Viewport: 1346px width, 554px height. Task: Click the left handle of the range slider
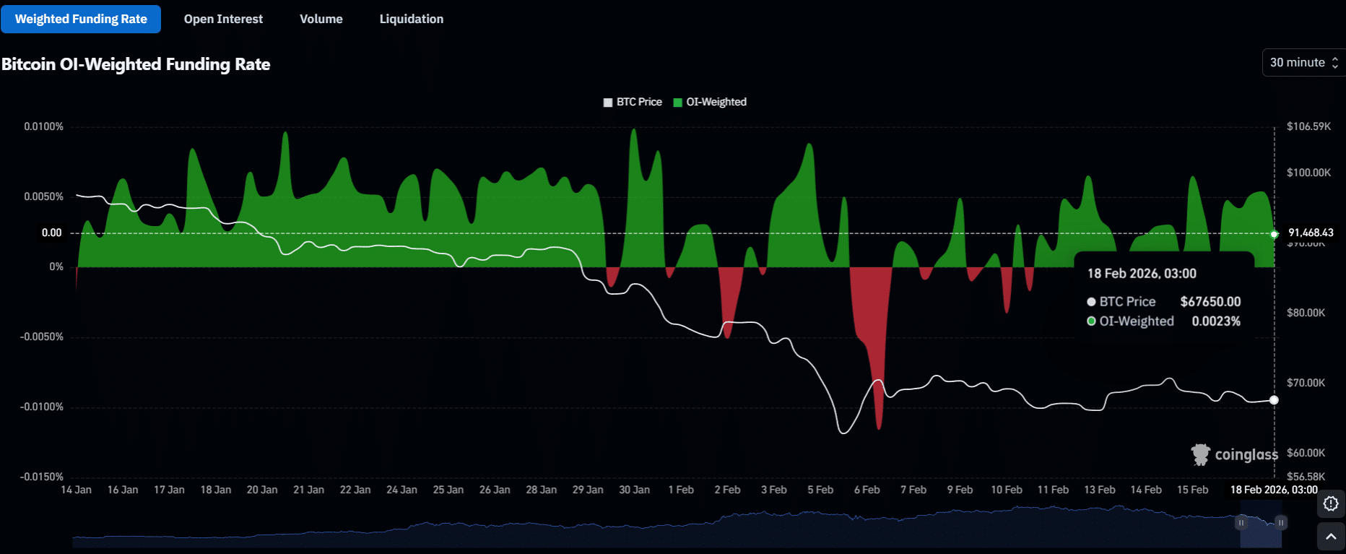[x=1241, y=522]
